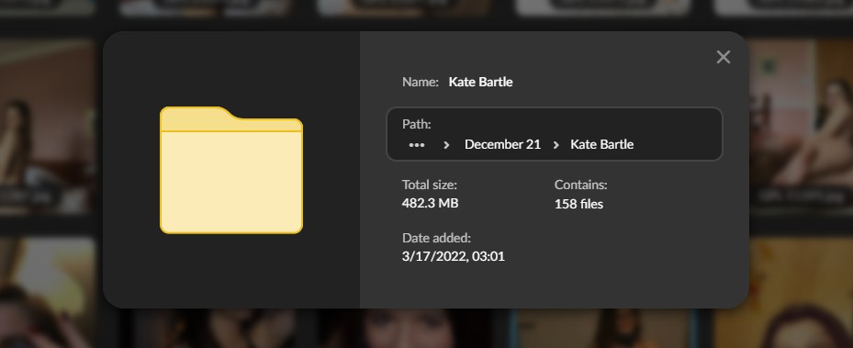Click the yellow folder icon
The height and width of the screenshot is (348, 853).
pos(231,170)
